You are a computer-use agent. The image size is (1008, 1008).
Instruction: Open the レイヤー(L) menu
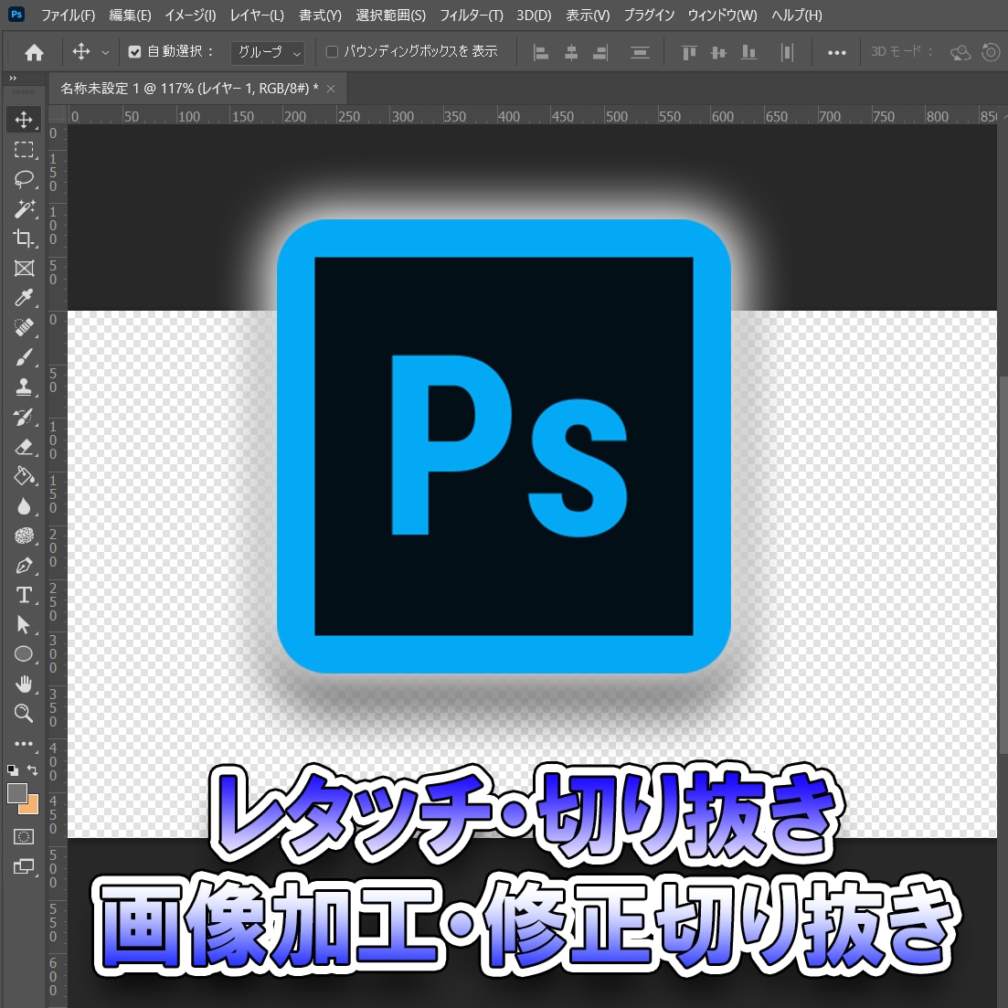coord(257,16)
